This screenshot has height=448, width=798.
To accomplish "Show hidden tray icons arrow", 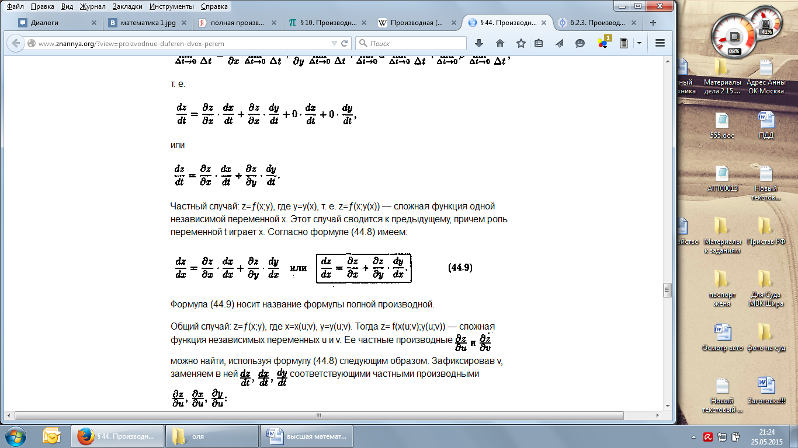I will pos(693,436).
